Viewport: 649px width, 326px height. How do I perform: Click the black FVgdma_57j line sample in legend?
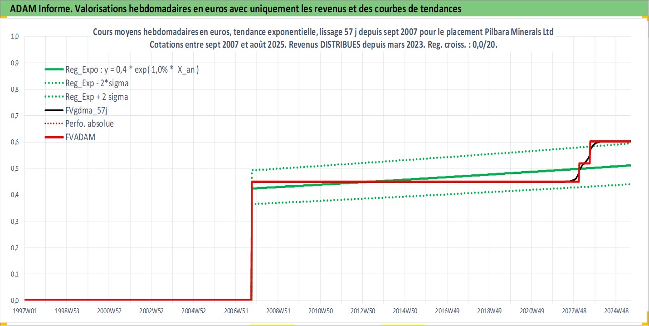tap(54, 110)
